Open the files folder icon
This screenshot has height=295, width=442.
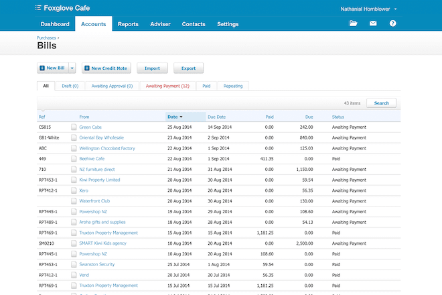(x=353, y=23)
